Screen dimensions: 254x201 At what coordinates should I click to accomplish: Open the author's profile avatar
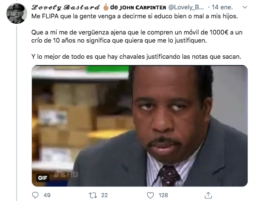pyautogui.click(x=17, y=13)
